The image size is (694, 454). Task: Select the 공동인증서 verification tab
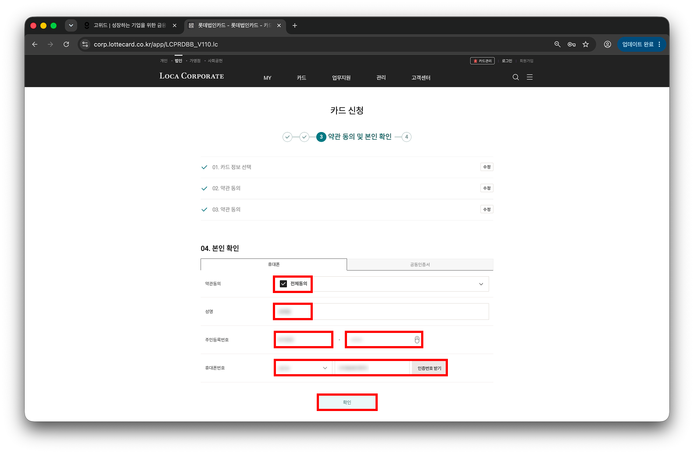pos(420,265)
